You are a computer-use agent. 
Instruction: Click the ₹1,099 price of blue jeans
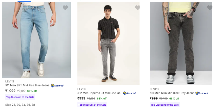[10, 91]
